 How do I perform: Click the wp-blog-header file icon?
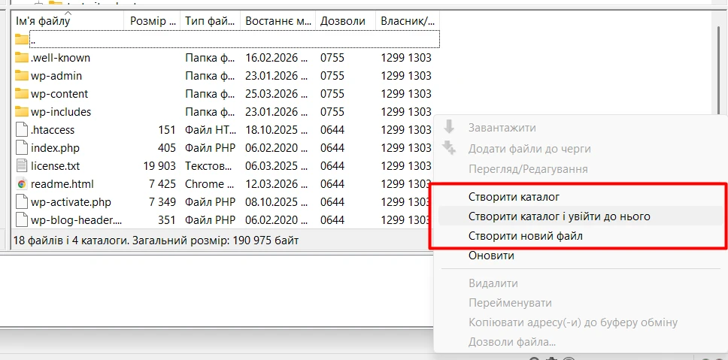pyautogui.click(x=21, y=220)
